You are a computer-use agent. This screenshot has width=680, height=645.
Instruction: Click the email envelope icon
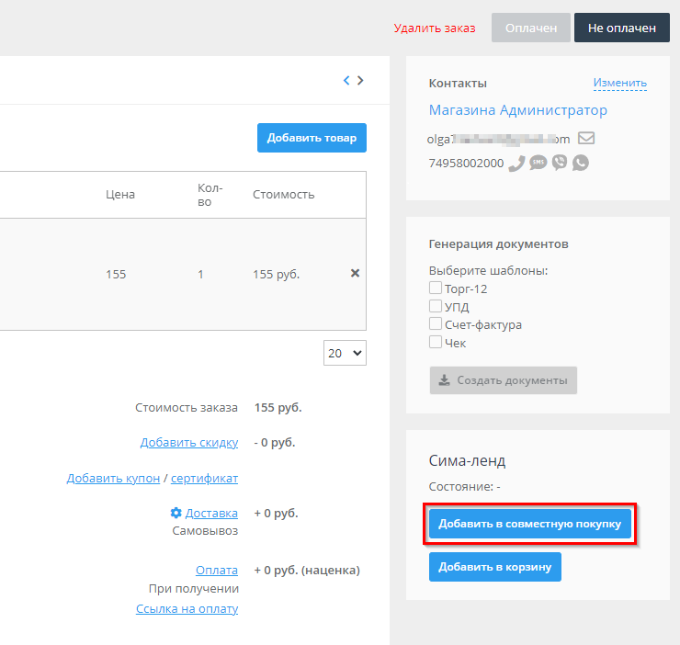click(x=585, y=139)
